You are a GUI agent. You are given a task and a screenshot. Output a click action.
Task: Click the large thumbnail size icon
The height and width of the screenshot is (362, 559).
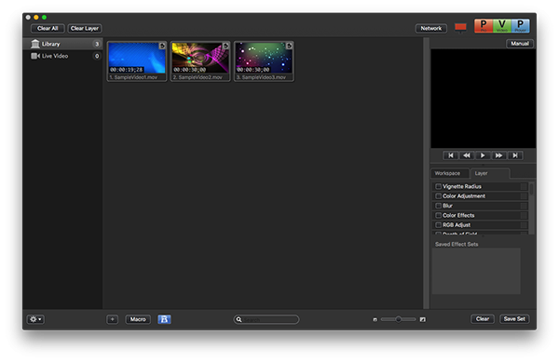[422, 319]
